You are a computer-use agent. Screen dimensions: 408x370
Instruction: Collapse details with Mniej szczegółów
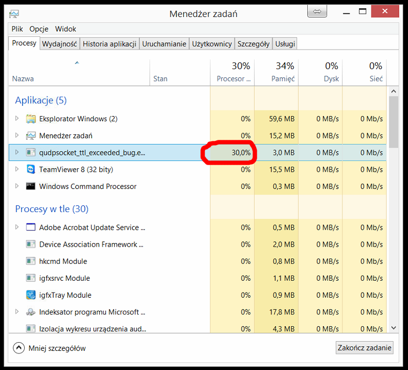(50, 348)
